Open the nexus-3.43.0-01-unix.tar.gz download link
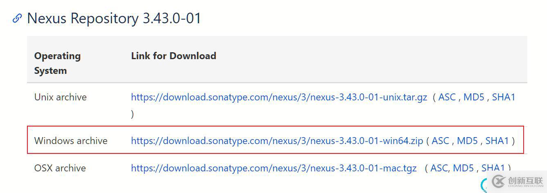Viewport: 547px width, 193px height. [279, 97]
